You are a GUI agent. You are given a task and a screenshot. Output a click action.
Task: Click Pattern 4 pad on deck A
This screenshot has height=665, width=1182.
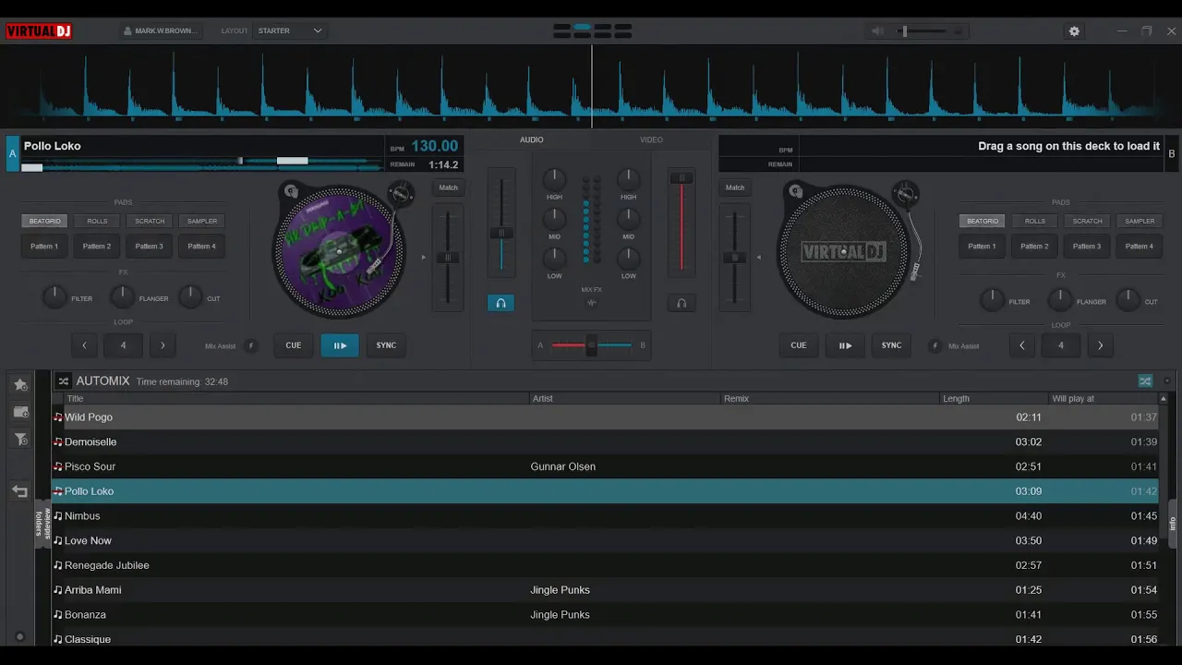pos(202,247)
